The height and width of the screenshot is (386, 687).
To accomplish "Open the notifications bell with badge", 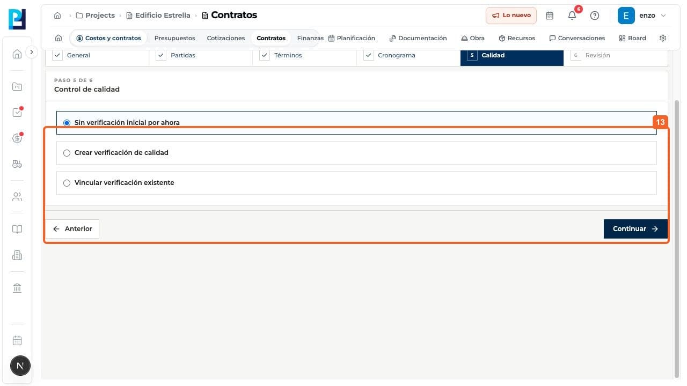I will pyautogui.click(x=572, y=16).
